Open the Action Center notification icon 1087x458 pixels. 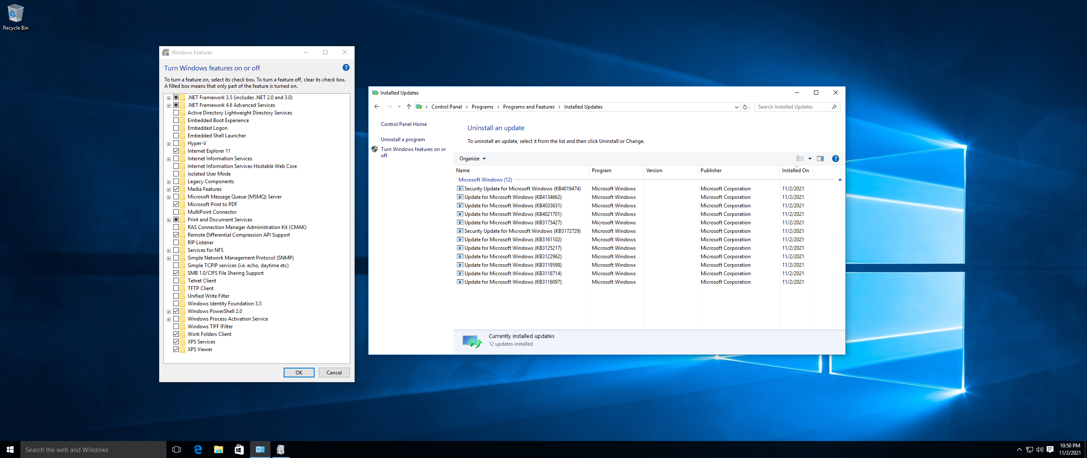1050,450
